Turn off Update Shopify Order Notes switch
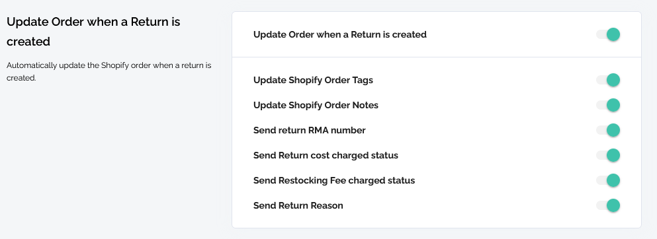 (x=608, y=105)
